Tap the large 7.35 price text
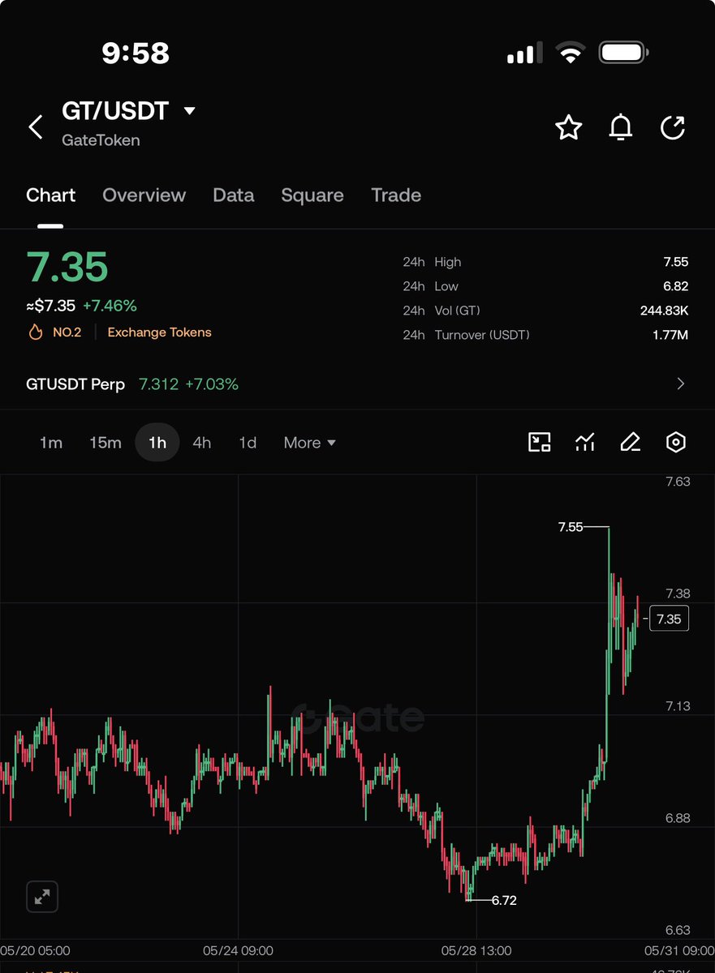The height and width of the screenshot is (973, 715). point(67,267)
